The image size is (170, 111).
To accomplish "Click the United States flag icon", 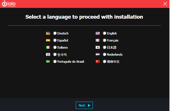I will coord(98,33).
